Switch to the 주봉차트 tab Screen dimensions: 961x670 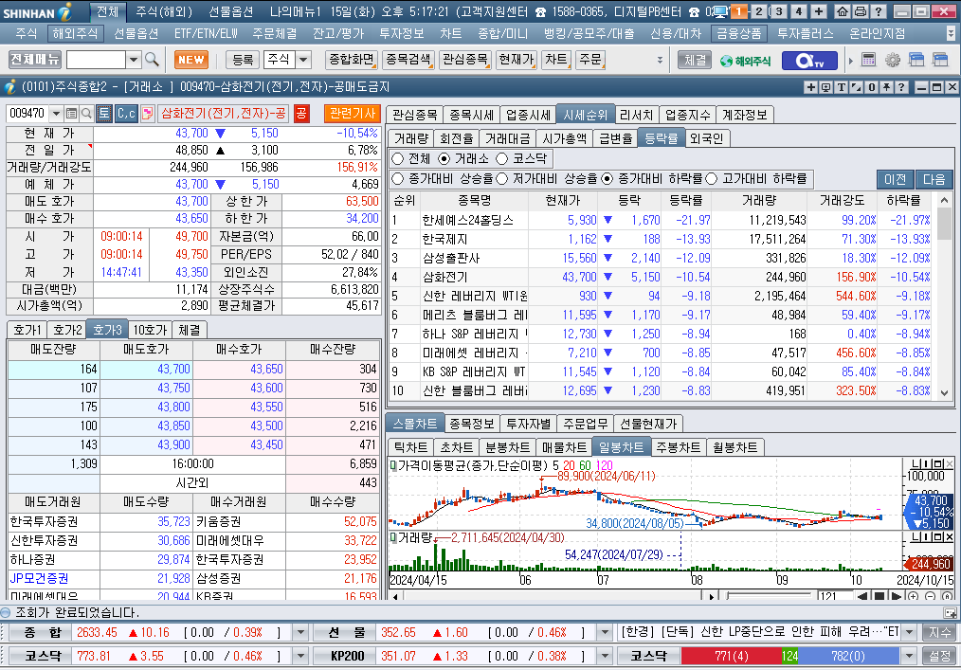[x=678, y=447]
